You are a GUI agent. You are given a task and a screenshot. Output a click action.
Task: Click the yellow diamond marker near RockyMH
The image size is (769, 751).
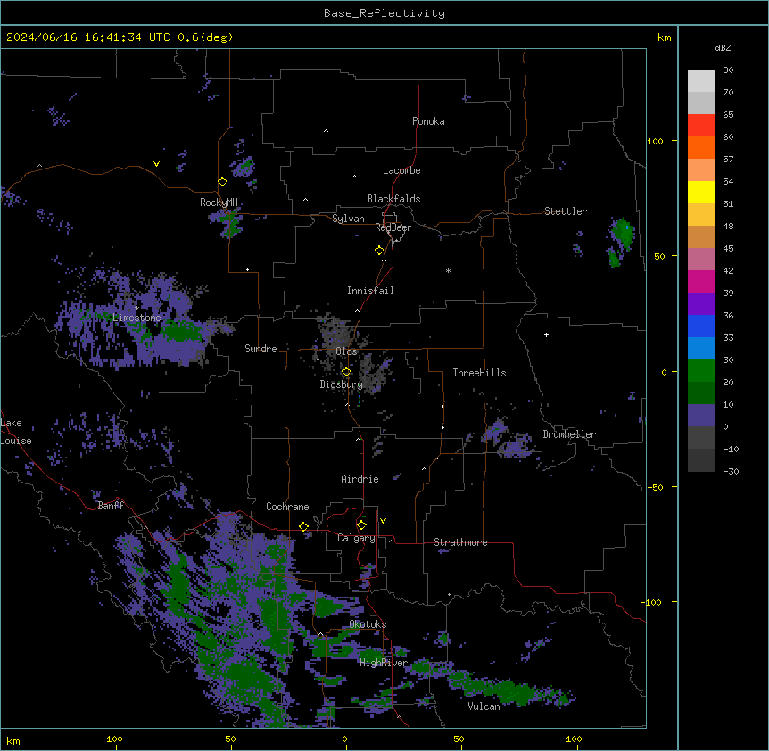point(222,182)
